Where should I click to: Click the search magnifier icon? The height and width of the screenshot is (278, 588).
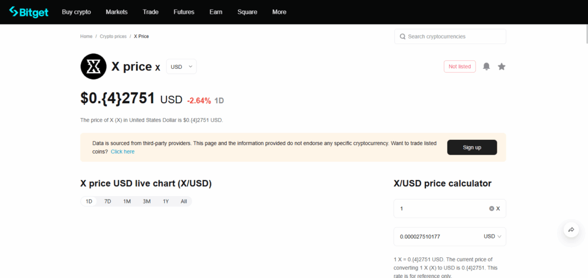click(402, 37)
